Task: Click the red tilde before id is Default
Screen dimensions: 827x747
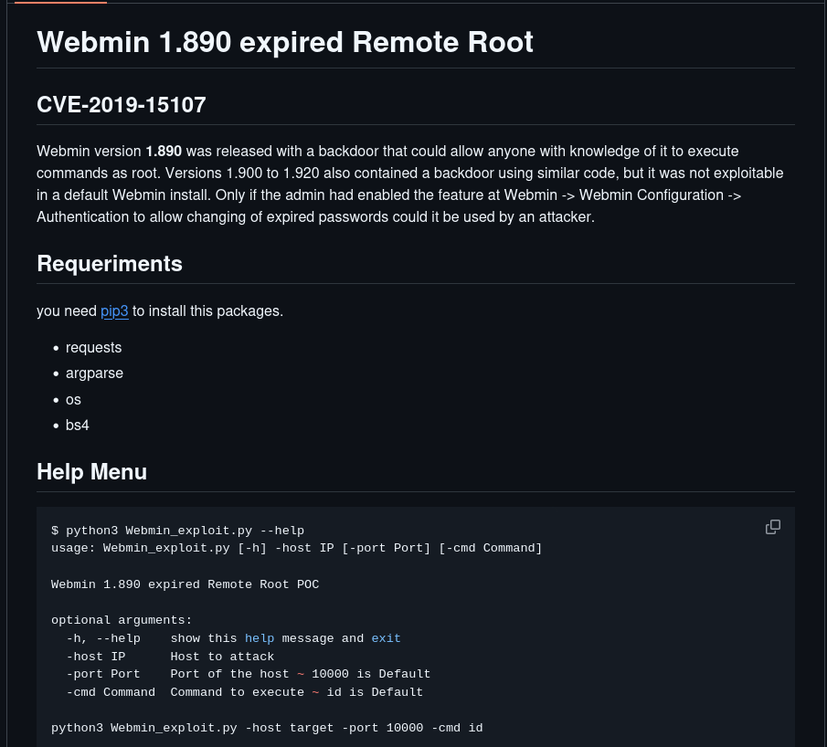Action: [315, 692]
